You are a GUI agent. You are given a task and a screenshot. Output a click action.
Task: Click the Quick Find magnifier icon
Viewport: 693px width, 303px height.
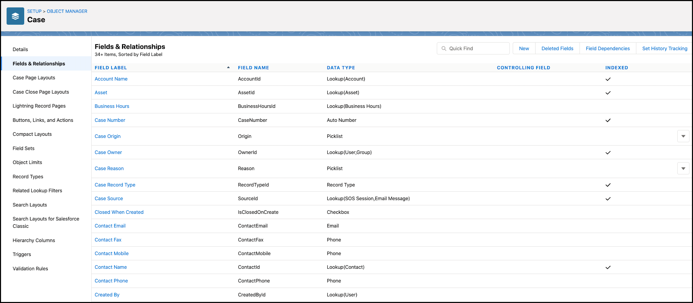pyautogui.click(x=444, y=49)
